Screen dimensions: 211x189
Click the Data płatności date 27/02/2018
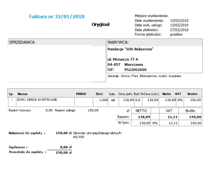click(x=179, y=30)
